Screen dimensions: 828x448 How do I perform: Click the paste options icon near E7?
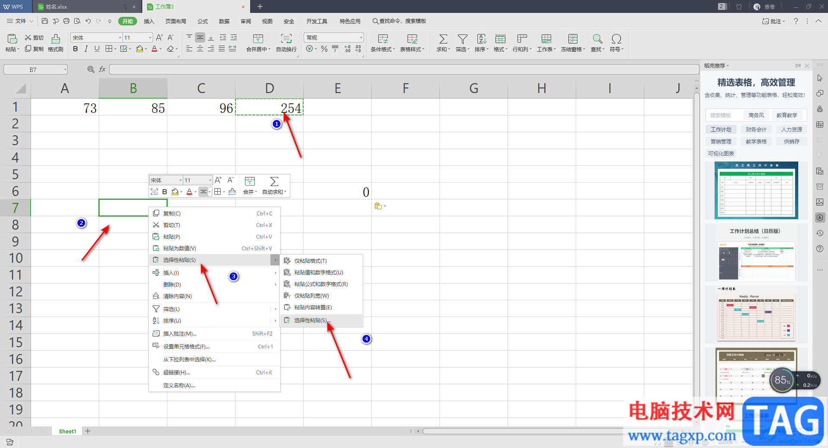(378, 206)
